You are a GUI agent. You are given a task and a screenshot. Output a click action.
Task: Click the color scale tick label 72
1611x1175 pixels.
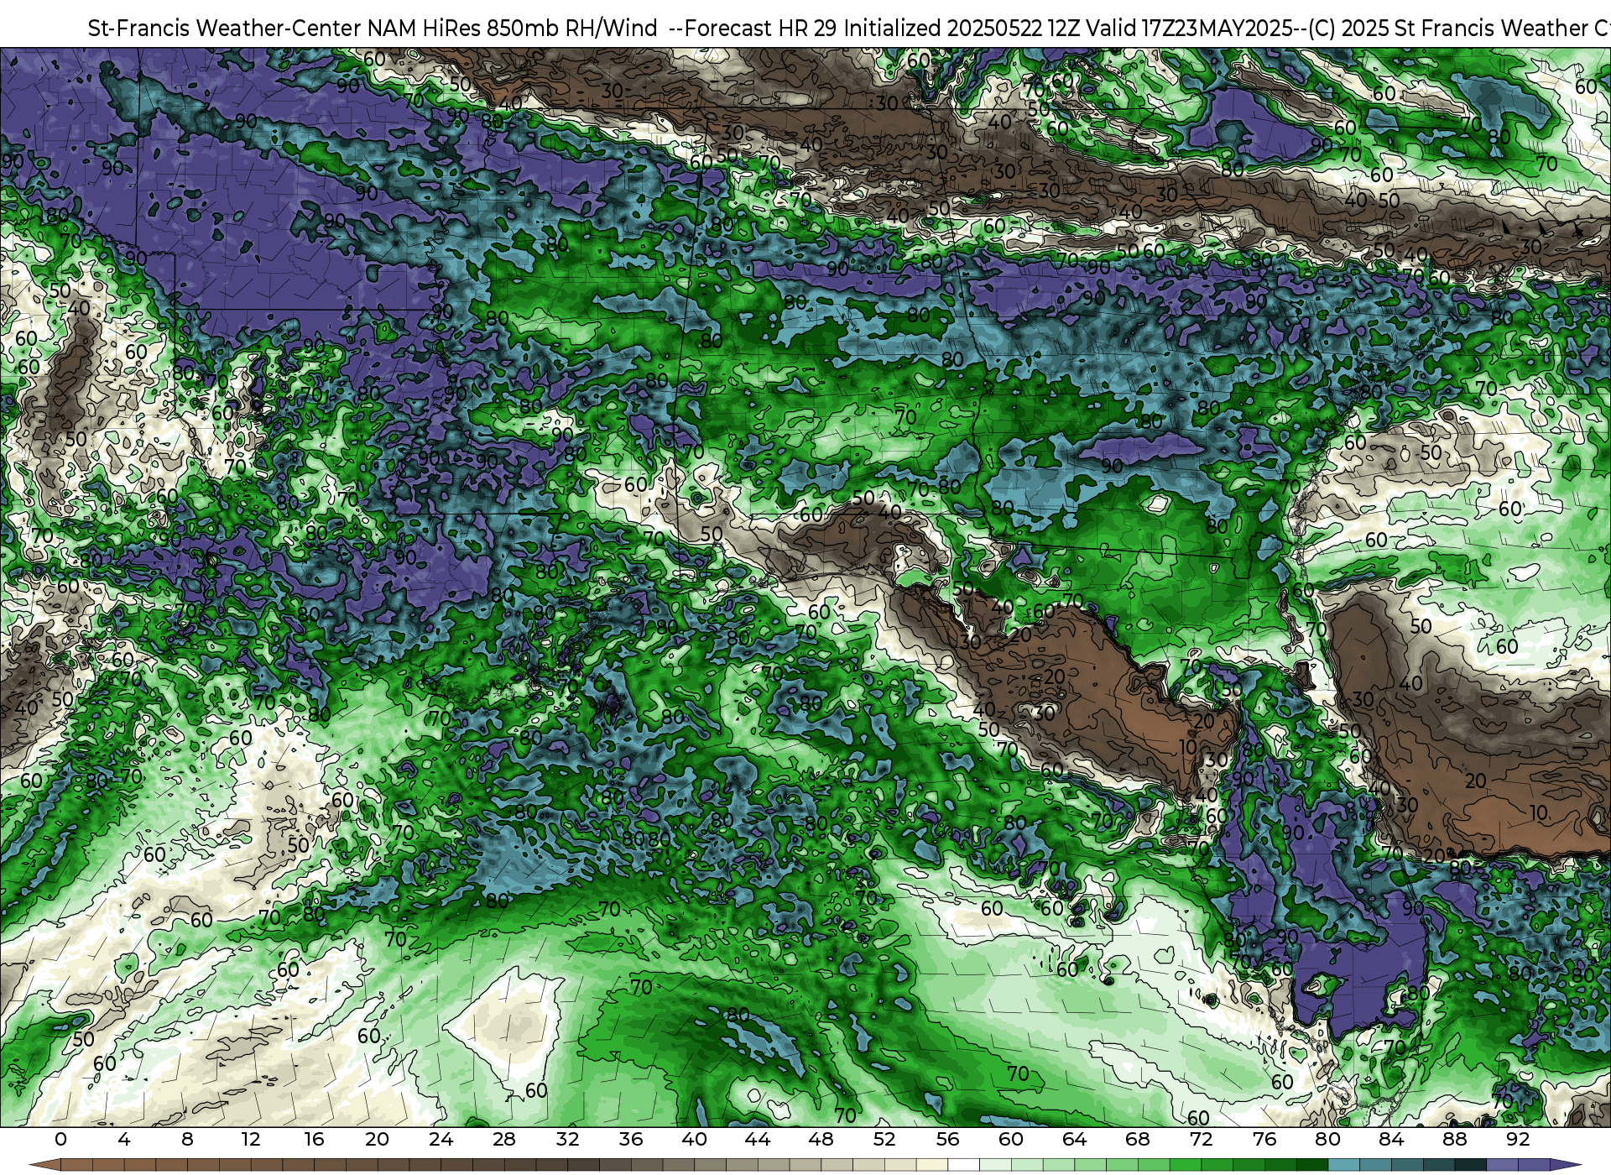tap(1201, 1140)
